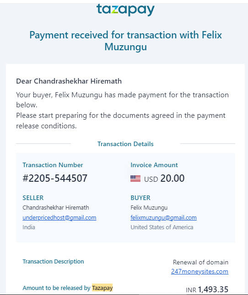Click the BUYER label

140,198
